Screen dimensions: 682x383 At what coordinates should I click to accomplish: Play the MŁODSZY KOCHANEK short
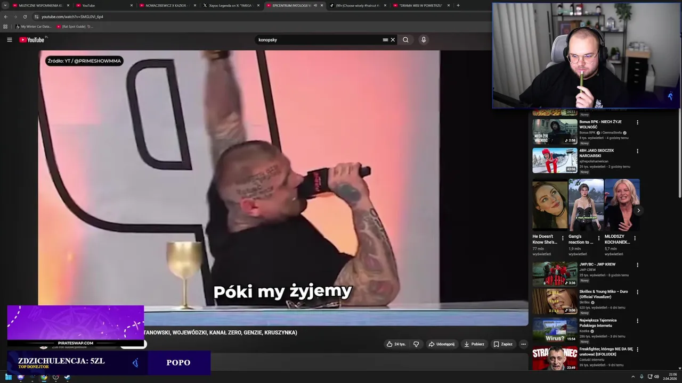pyautogui.click(x=622, y=205)
